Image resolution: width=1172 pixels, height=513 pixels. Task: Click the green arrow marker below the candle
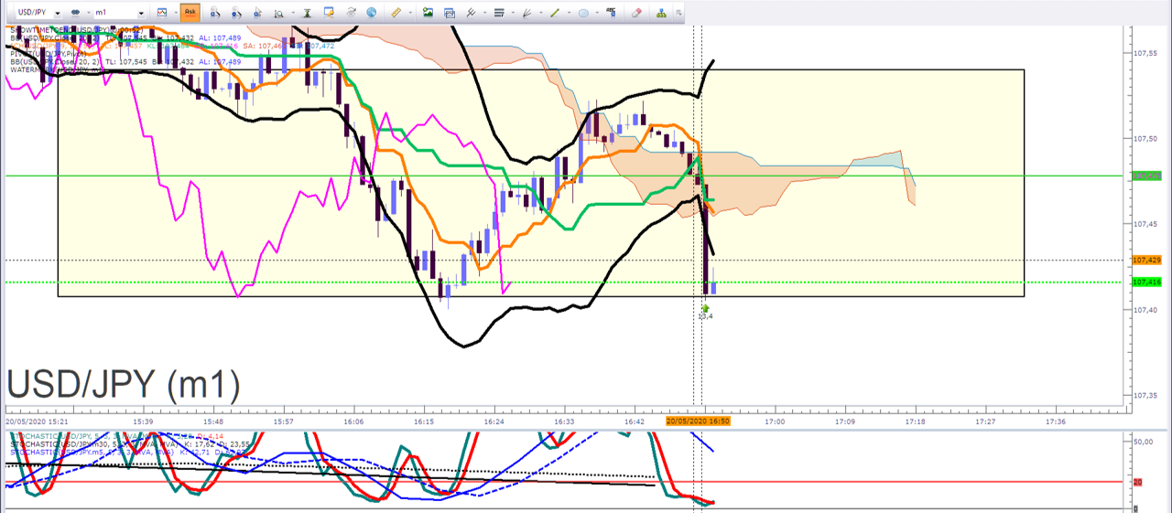(x=705, y=307)
